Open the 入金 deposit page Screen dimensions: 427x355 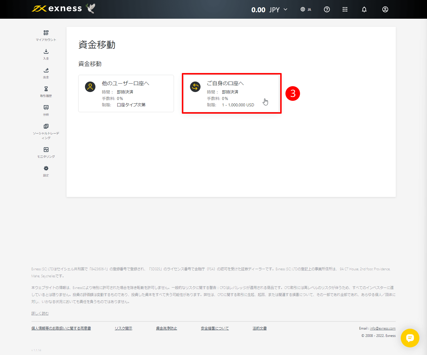[46, 54]
